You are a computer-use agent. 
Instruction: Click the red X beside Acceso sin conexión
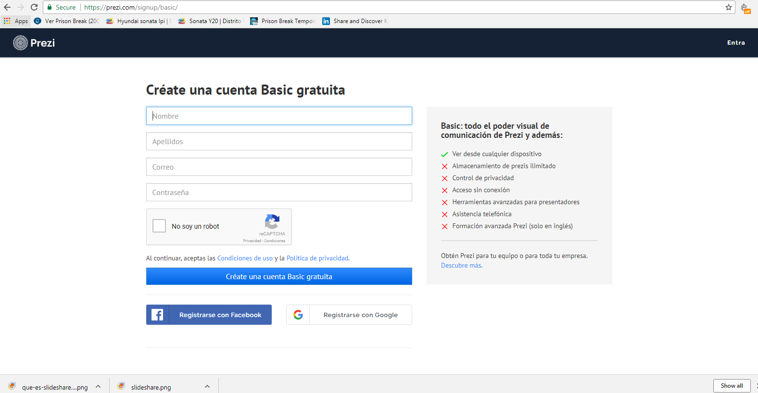[444, 190]
